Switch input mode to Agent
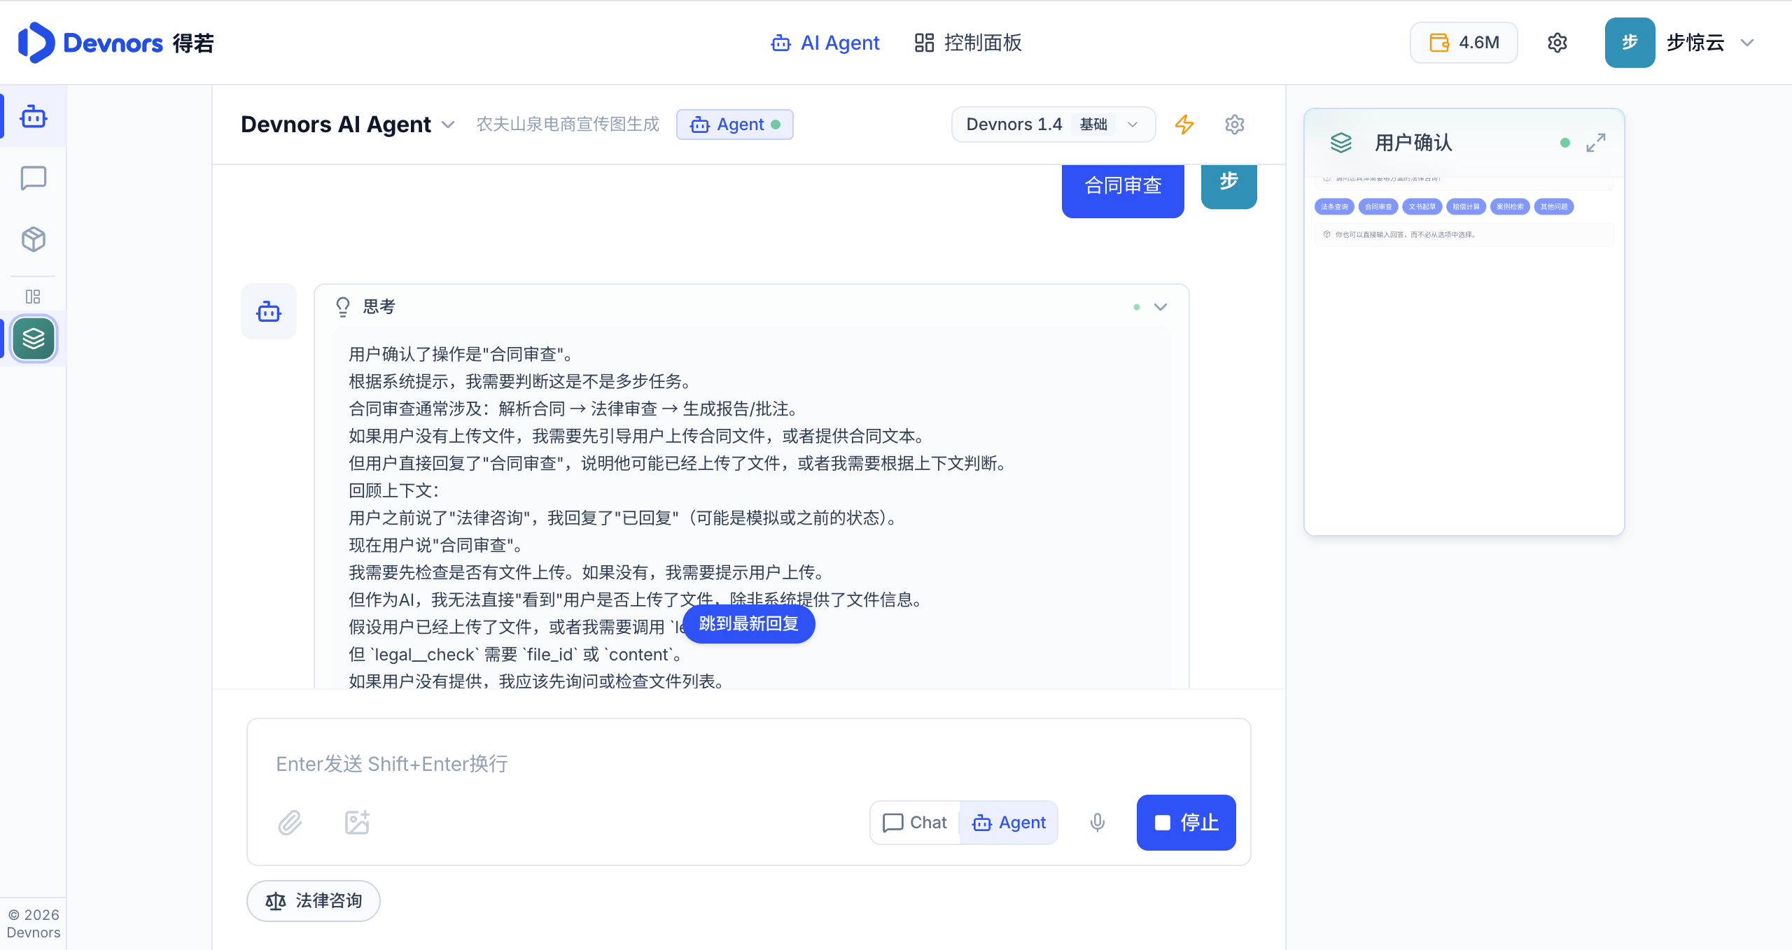 click(x=1009, y=823)
